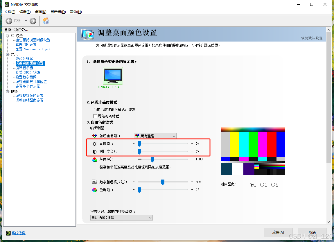The image size is (334, 242).
Task: Click the forward arrow toolbar icon
Action: click(33, 21)
